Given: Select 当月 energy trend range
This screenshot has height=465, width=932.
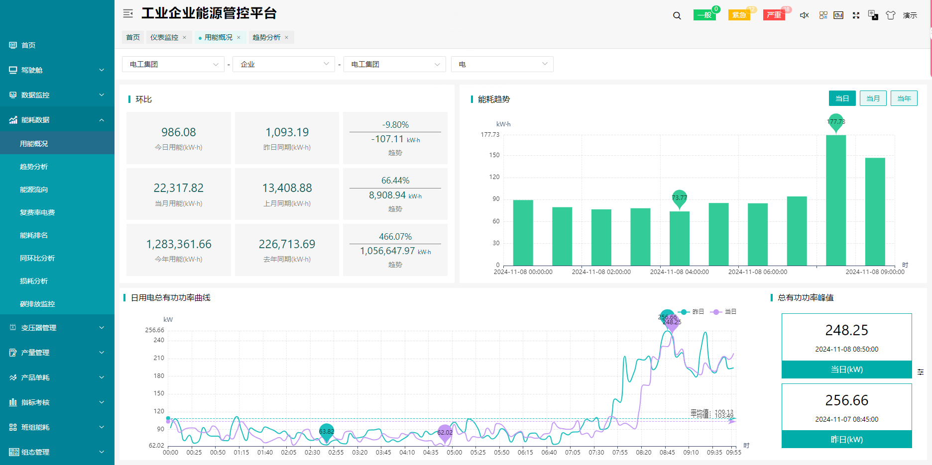Looking at the screenshot, I should coord(873,98).
